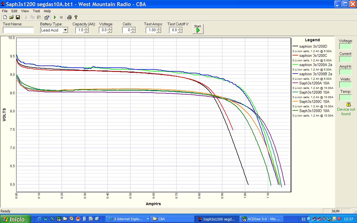Expand the Battery Type dropdown

pos(65,30)
